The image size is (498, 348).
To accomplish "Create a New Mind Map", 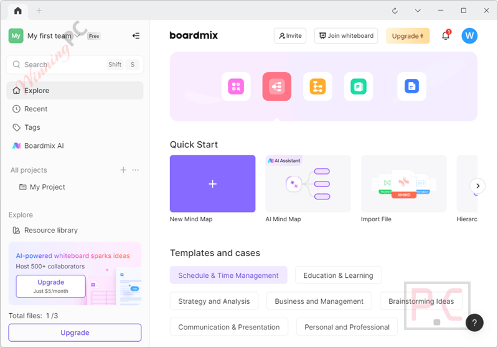I will [x=212, y=184].
